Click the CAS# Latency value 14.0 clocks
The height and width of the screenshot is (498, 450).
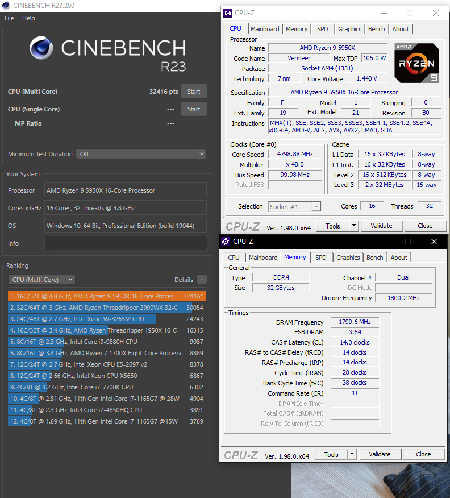[x=355, y=342]
